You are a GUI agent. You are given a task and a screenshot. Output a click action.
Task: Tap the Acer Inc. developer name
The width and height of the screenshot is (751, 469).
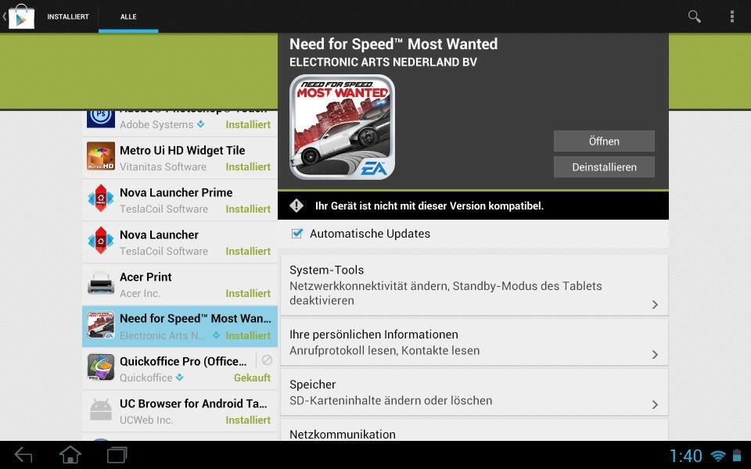[x=140, y=293]
